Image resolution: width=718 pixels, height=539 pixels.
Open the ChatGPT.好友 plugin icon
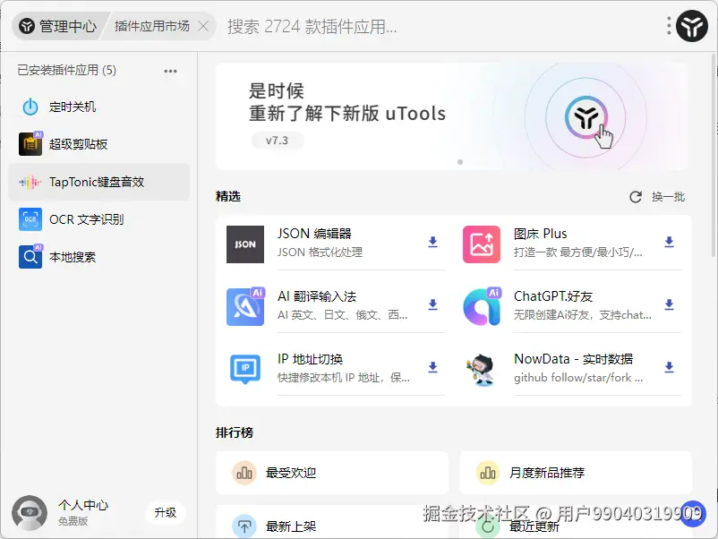pos(482,306)
